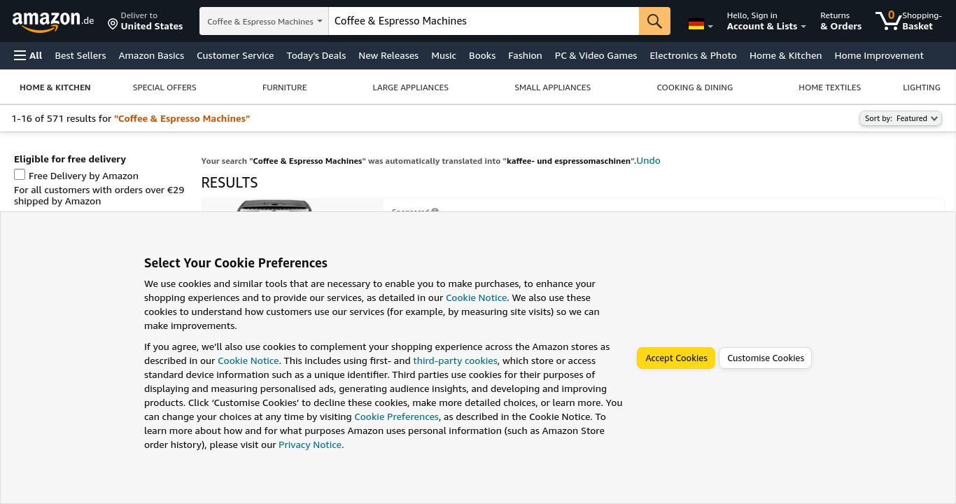
Task: Go to Home Improvement
Action: (879, 55)
